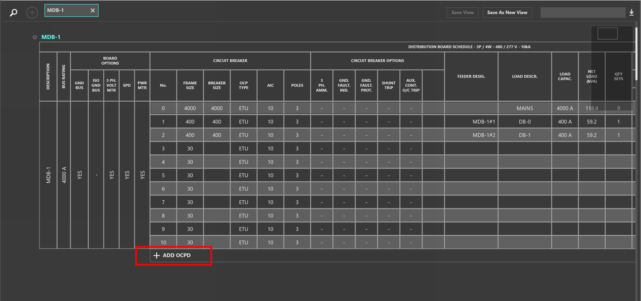Click the minimap viewport rectangle
641x301 pixels.
pos(607,34)
